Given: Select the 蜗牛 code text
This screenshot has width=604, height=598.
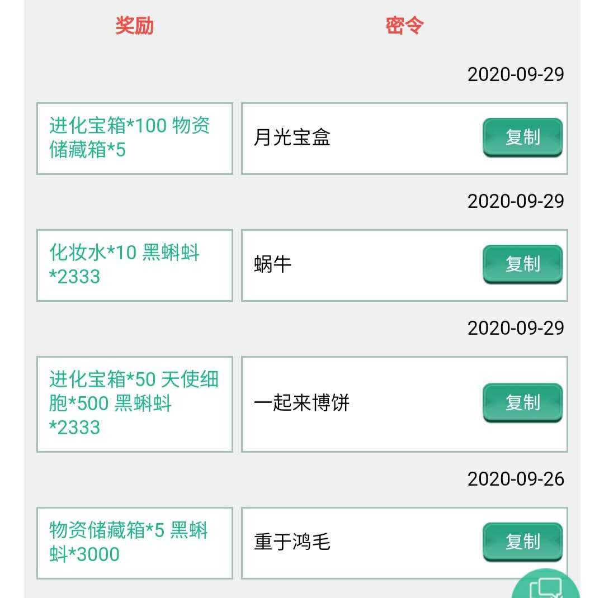Looking at the screenshot, I should [272, 264].
